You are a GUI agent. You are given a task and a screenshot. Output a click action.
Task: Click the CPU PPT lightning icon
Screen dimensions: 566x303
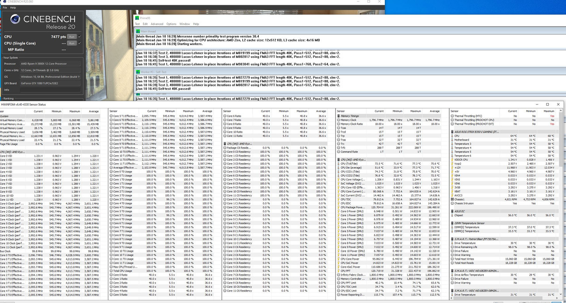point(339,271)
